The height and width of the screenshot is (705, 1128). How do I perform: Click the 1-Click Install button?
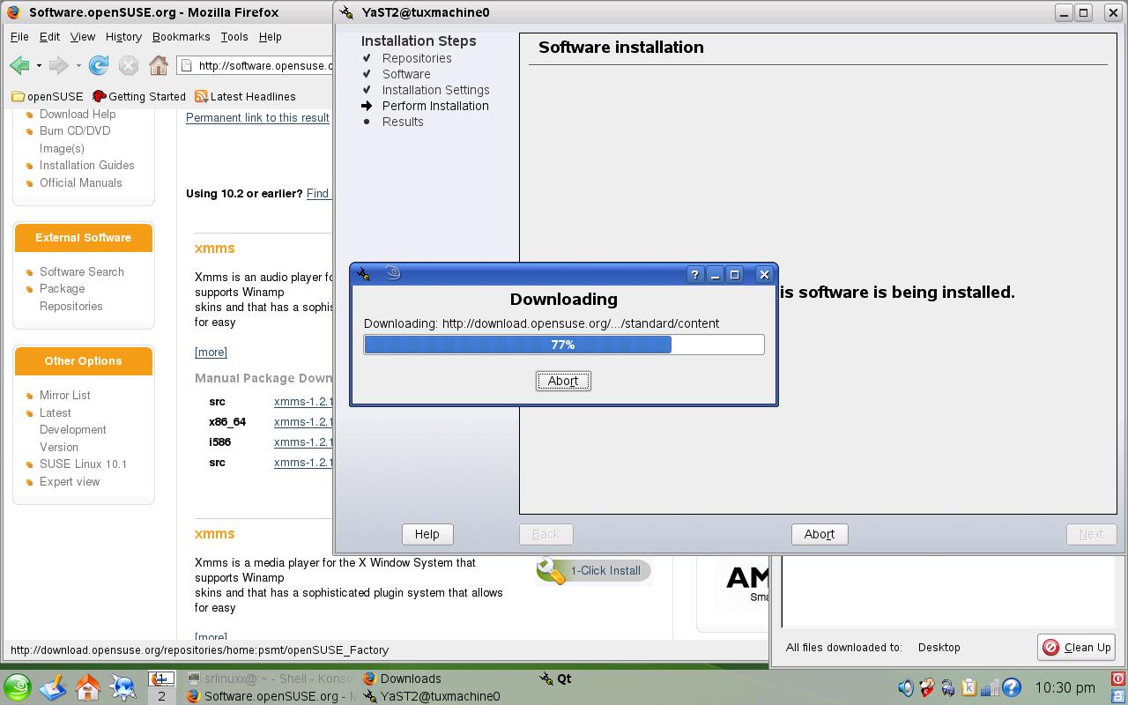pos(593,571)
